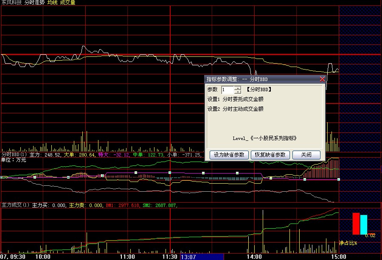Click stock name 东风科技 at top
382x260 pixels.
coord(11,3)
